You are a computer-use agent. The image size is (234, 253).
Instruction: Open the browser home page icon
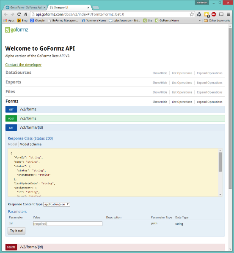click(x=26, y=14)
